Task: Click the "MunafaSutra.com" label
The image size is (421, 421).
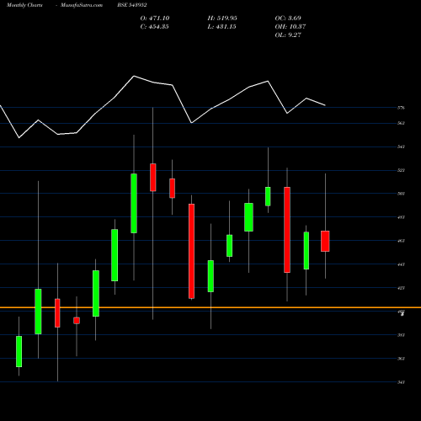Action: (x=82, y=5)
